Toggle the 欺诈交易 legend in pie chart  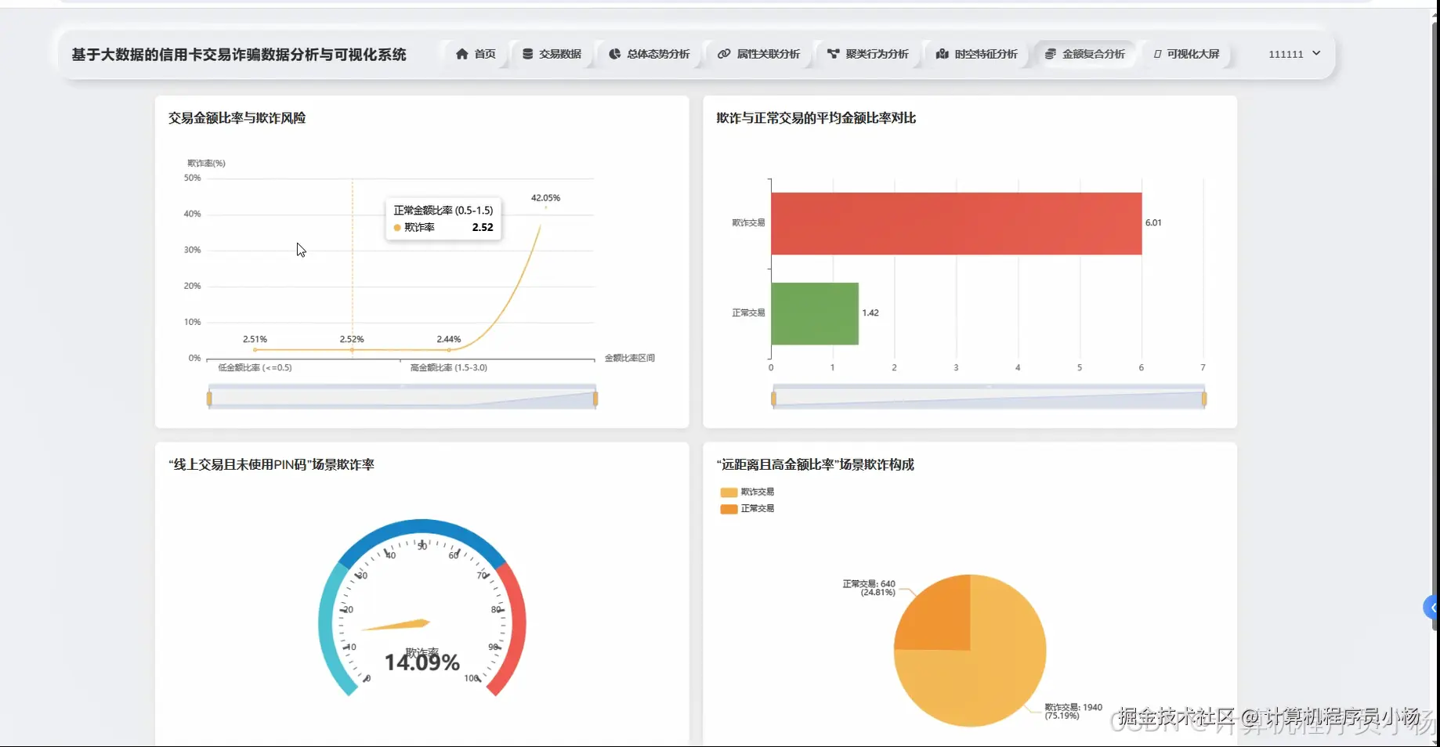tap(747, 493)
